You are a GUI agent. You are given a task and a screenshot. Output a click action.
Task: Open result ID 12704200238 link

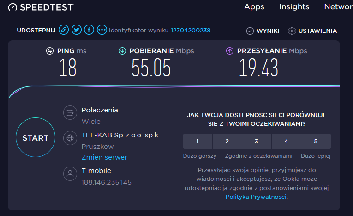[191, 30]
